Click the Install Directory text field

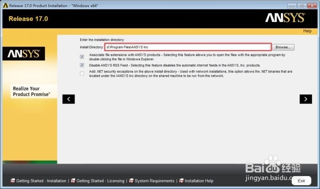[188, 47]
